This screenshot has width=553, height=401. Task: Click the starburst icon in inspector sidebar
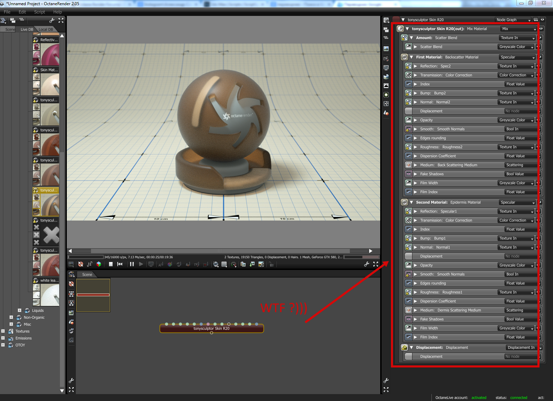tap(386, 95)
